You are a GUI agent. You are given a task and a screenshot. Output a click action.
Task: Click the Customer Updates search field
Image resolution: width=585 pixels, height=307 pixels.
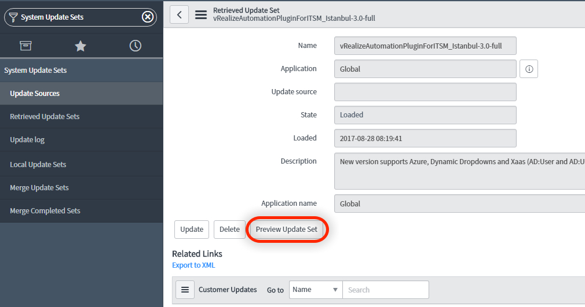[385, 290]
